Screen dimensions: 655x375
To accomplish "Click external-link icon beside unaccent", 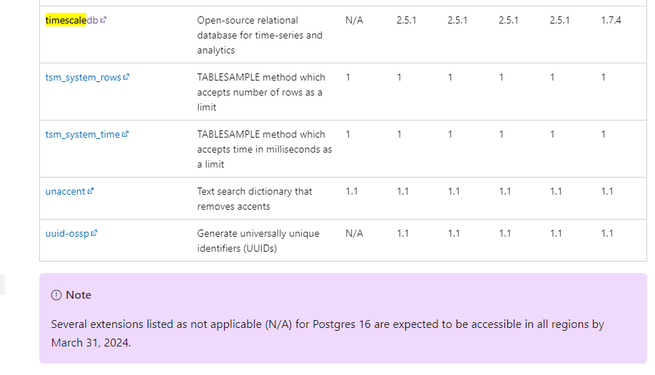I will click(91, 191).
